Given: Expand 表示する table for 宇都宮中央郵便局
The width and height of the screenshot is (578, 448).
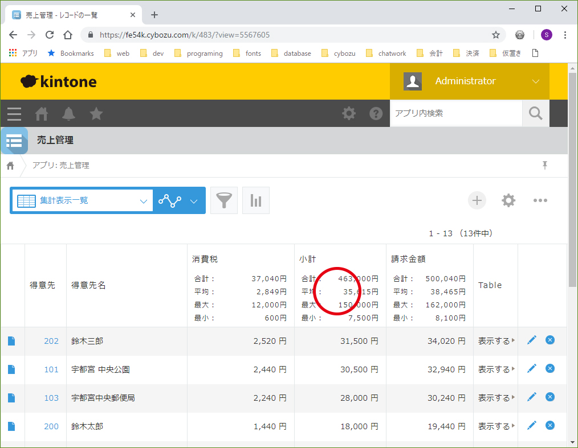Looking at the screenshot, I should click(x=496, y=398).
